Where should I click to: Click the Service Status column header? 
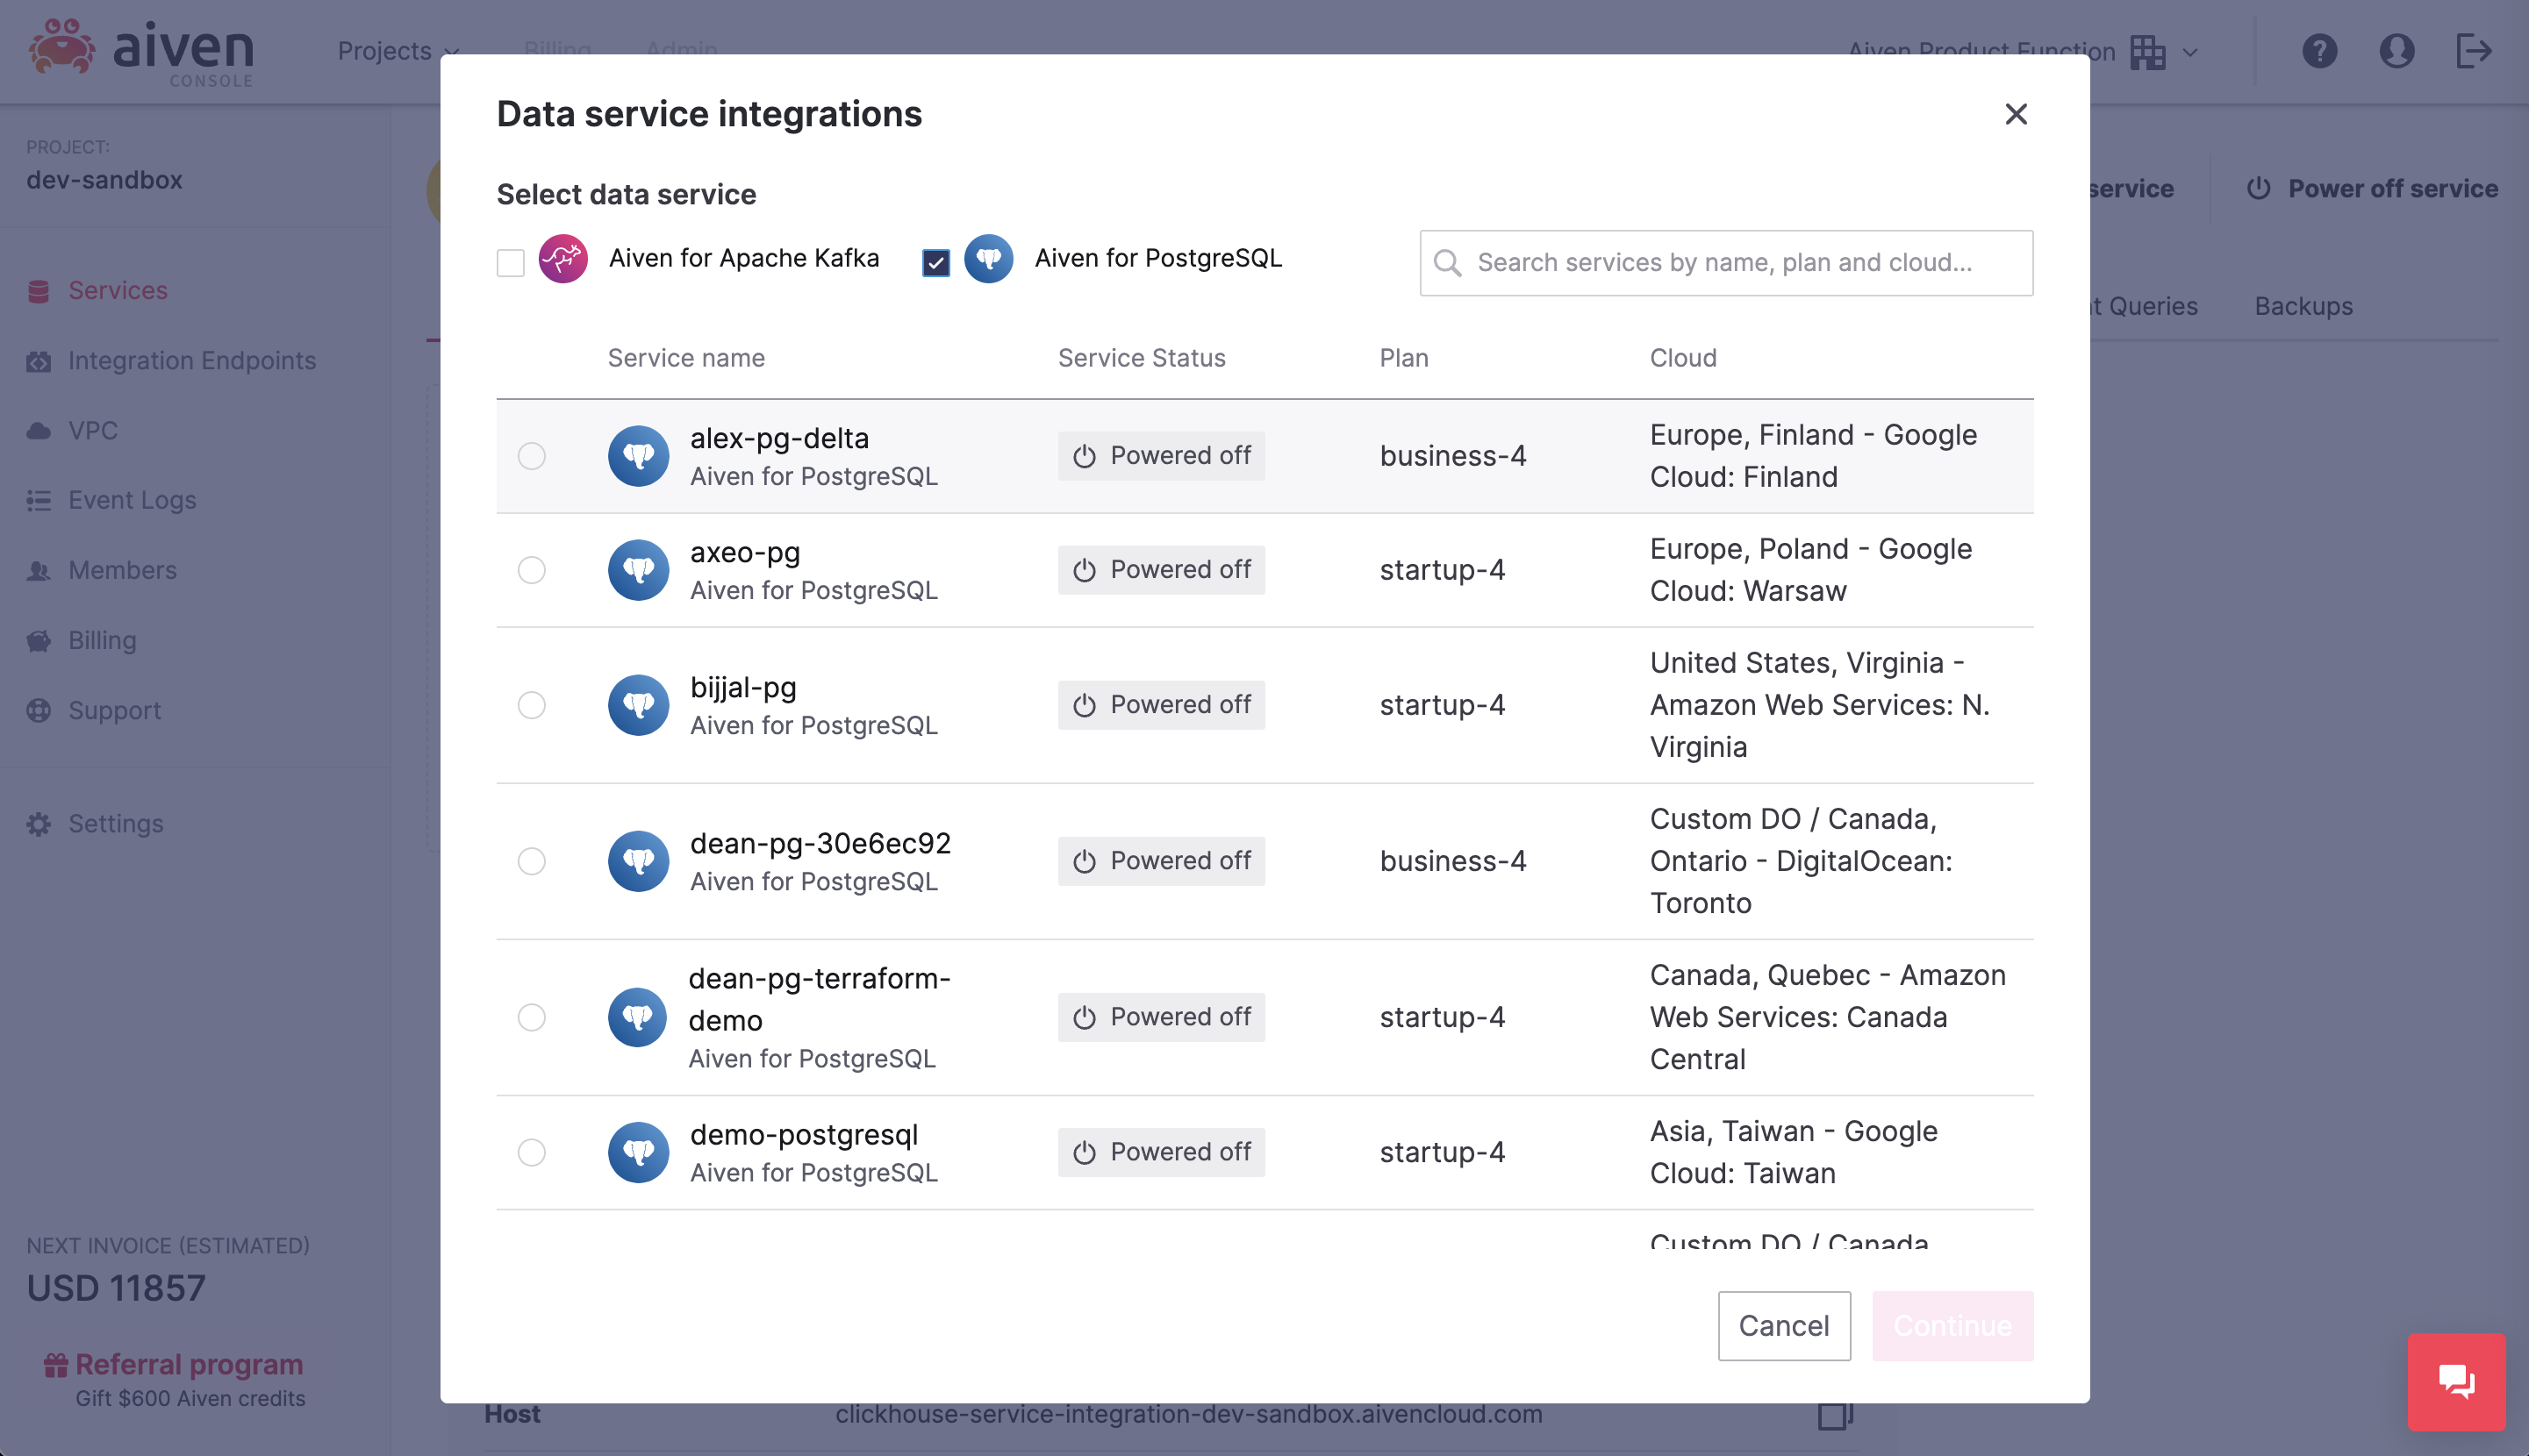pos(1142,358)
